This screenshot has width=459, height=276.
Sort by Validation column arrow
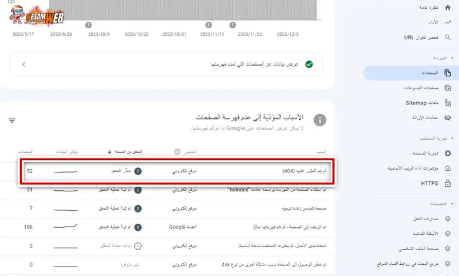coord(110,152)
